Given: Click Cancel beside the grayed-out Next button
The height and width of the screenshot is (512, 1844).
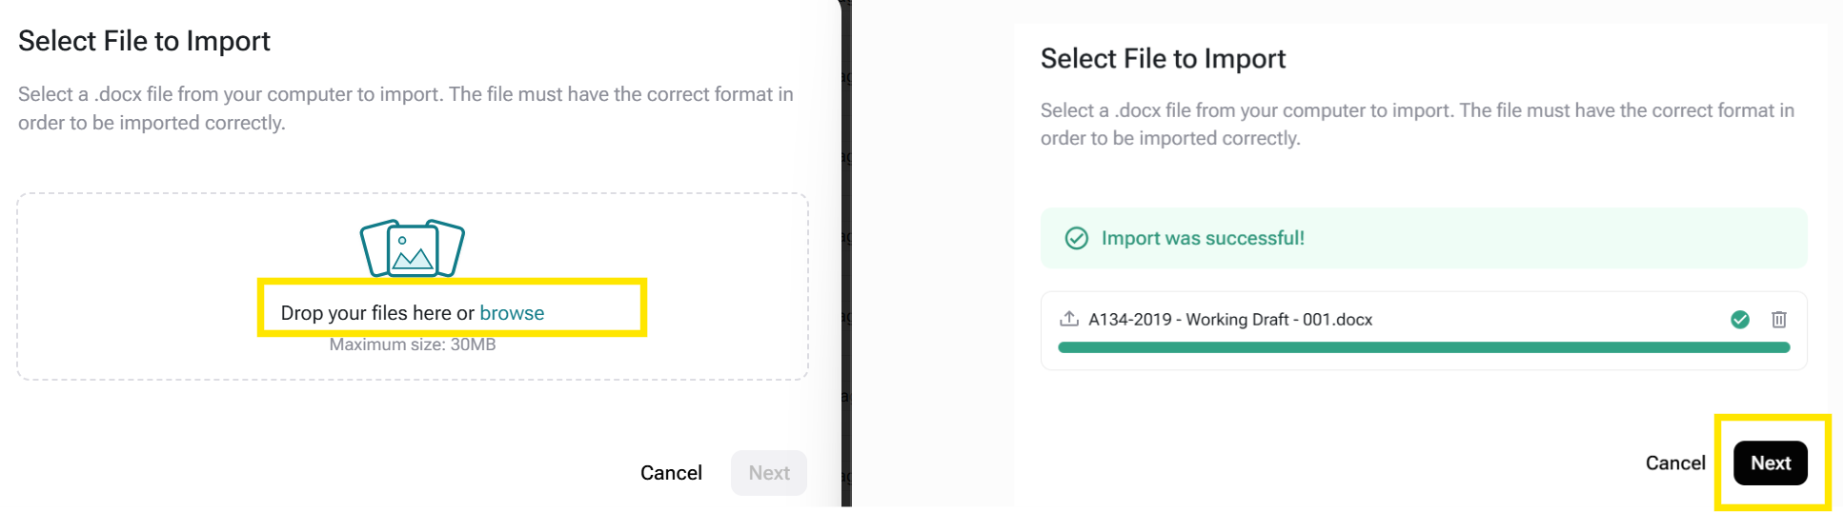Looking at the screenshot, I should [x=671, y=473].
